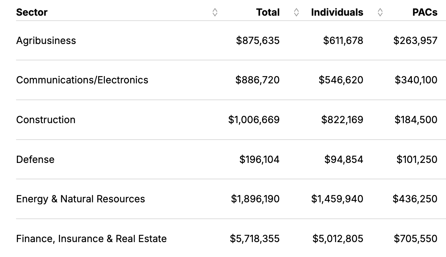Click the Sector column sort arrows icon

coord(215,12)
